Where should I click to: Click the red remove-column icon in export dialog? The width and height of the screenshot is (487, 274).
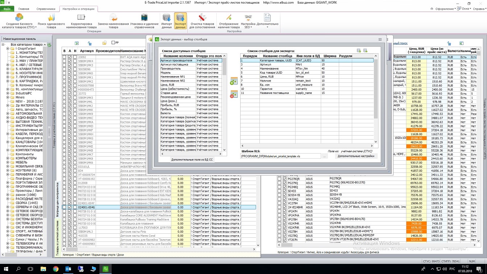point(233,94)
